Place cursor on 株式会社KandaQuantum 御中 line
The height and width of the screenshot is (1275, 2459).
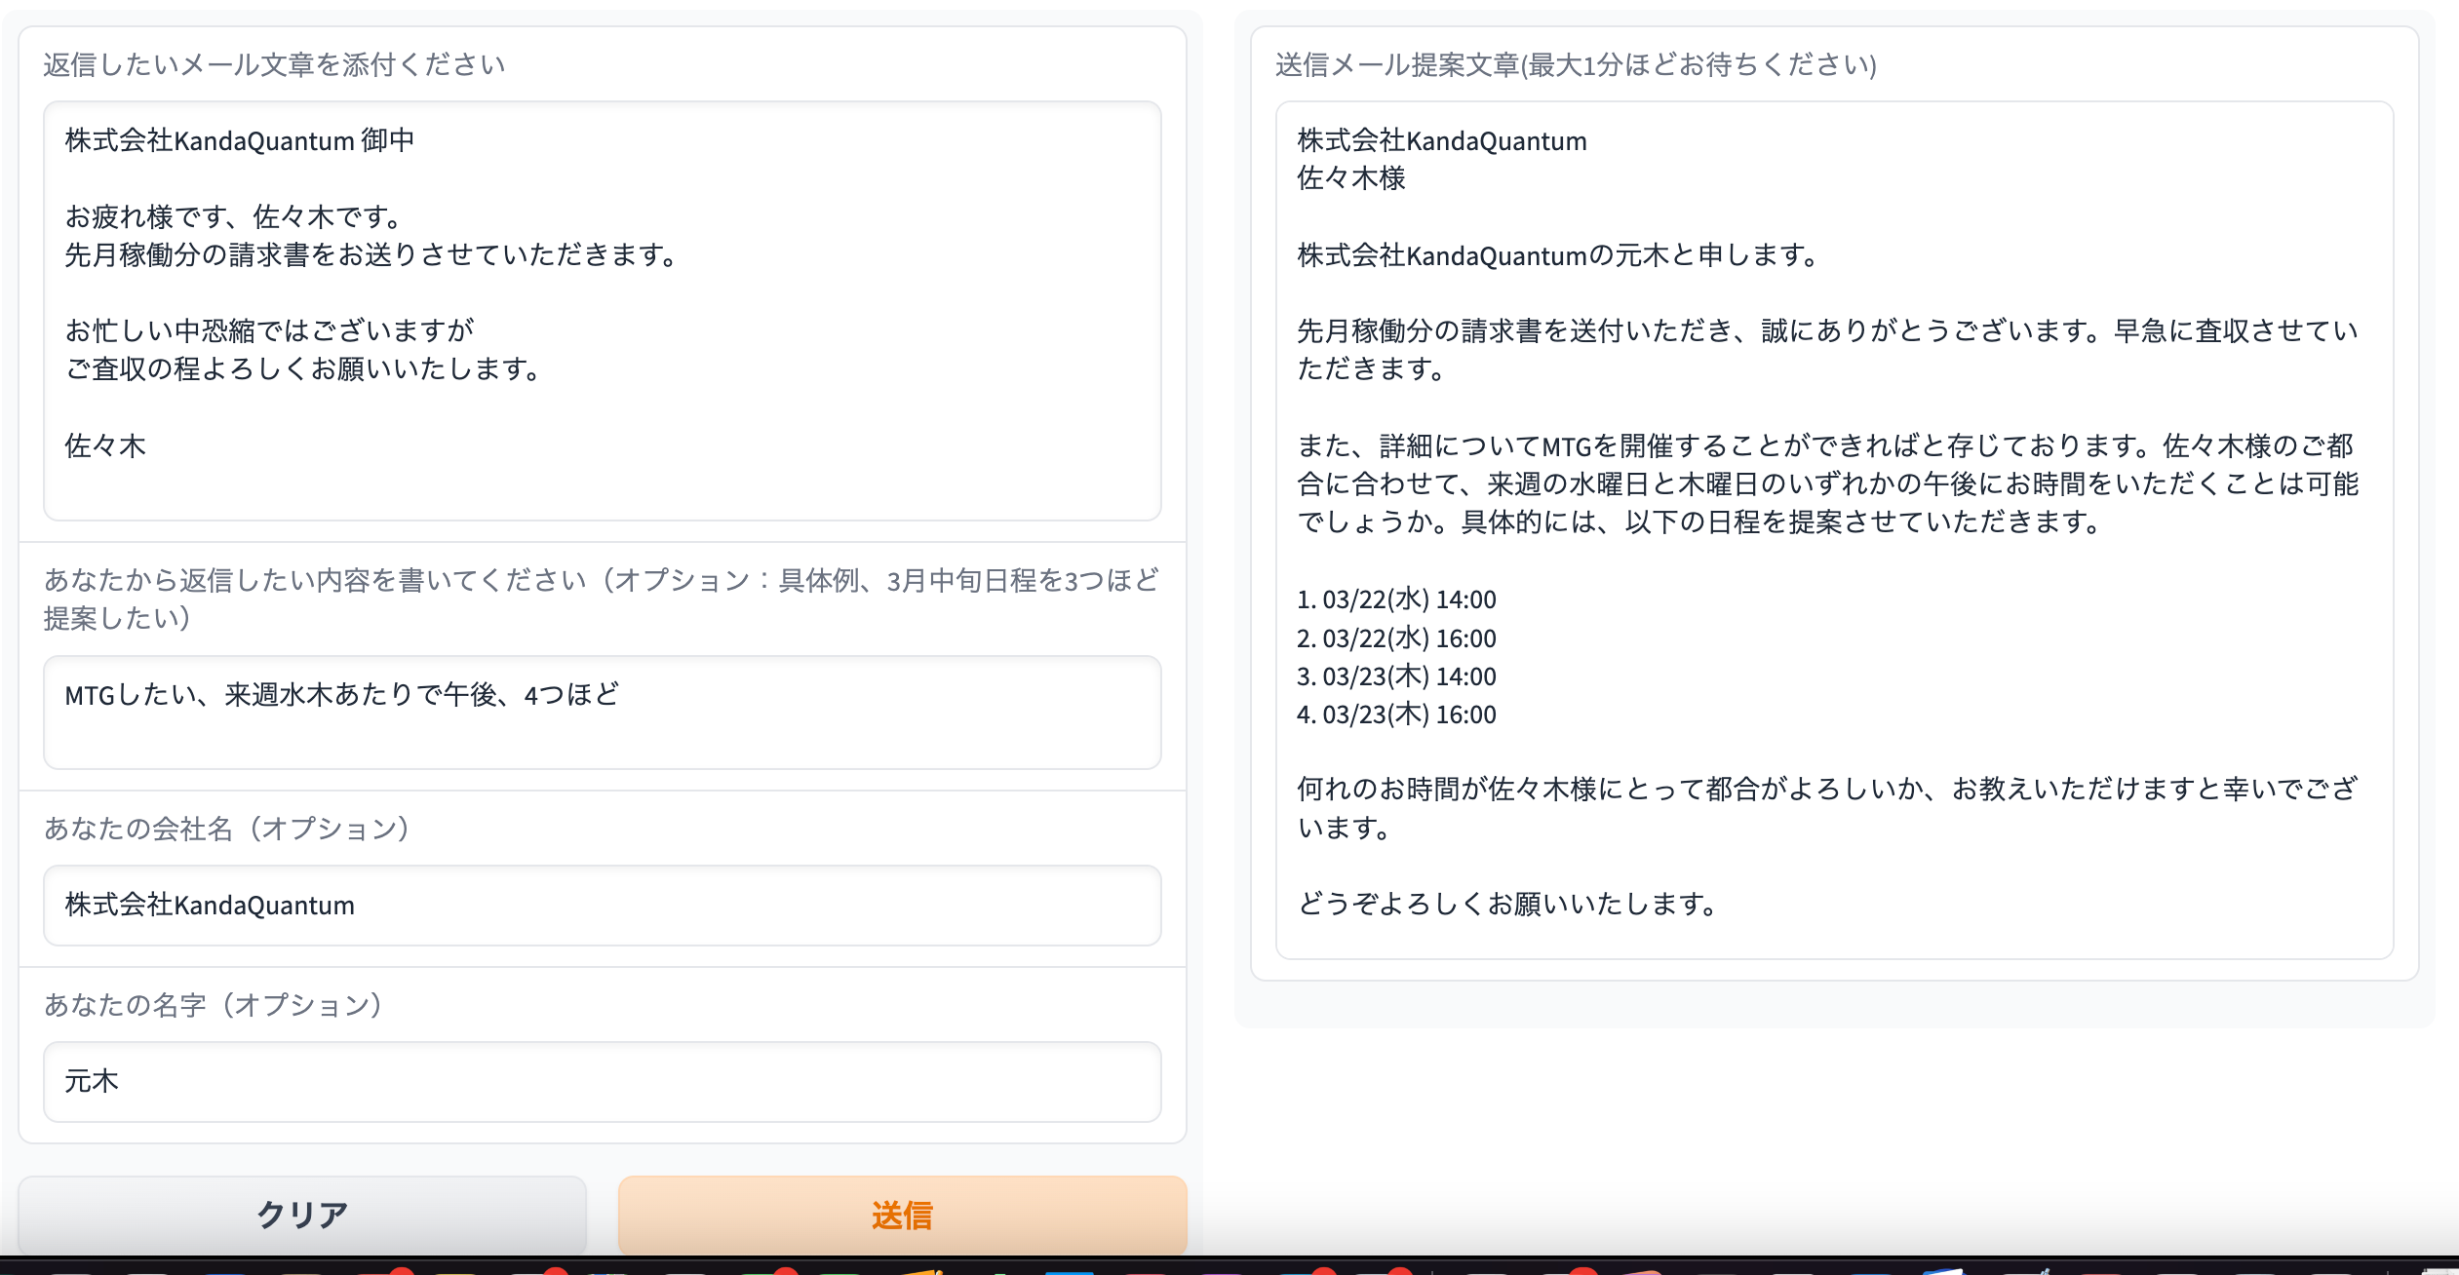click(x=240, y=140)
